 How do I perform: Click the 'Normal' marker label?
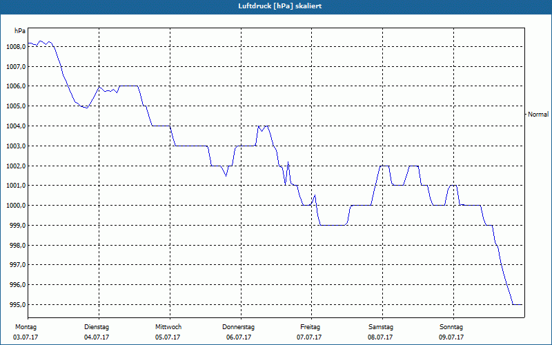538,115
